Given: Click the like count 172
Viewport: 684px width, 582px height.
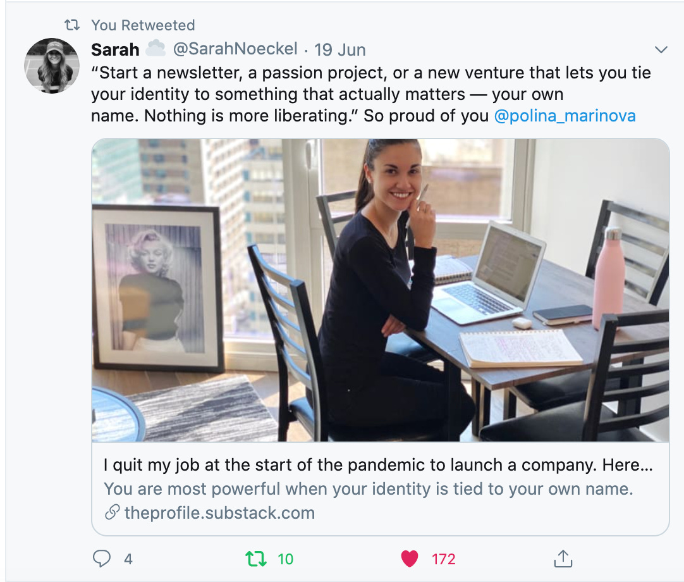Looking at the screenshot, I should click(443, 559).
